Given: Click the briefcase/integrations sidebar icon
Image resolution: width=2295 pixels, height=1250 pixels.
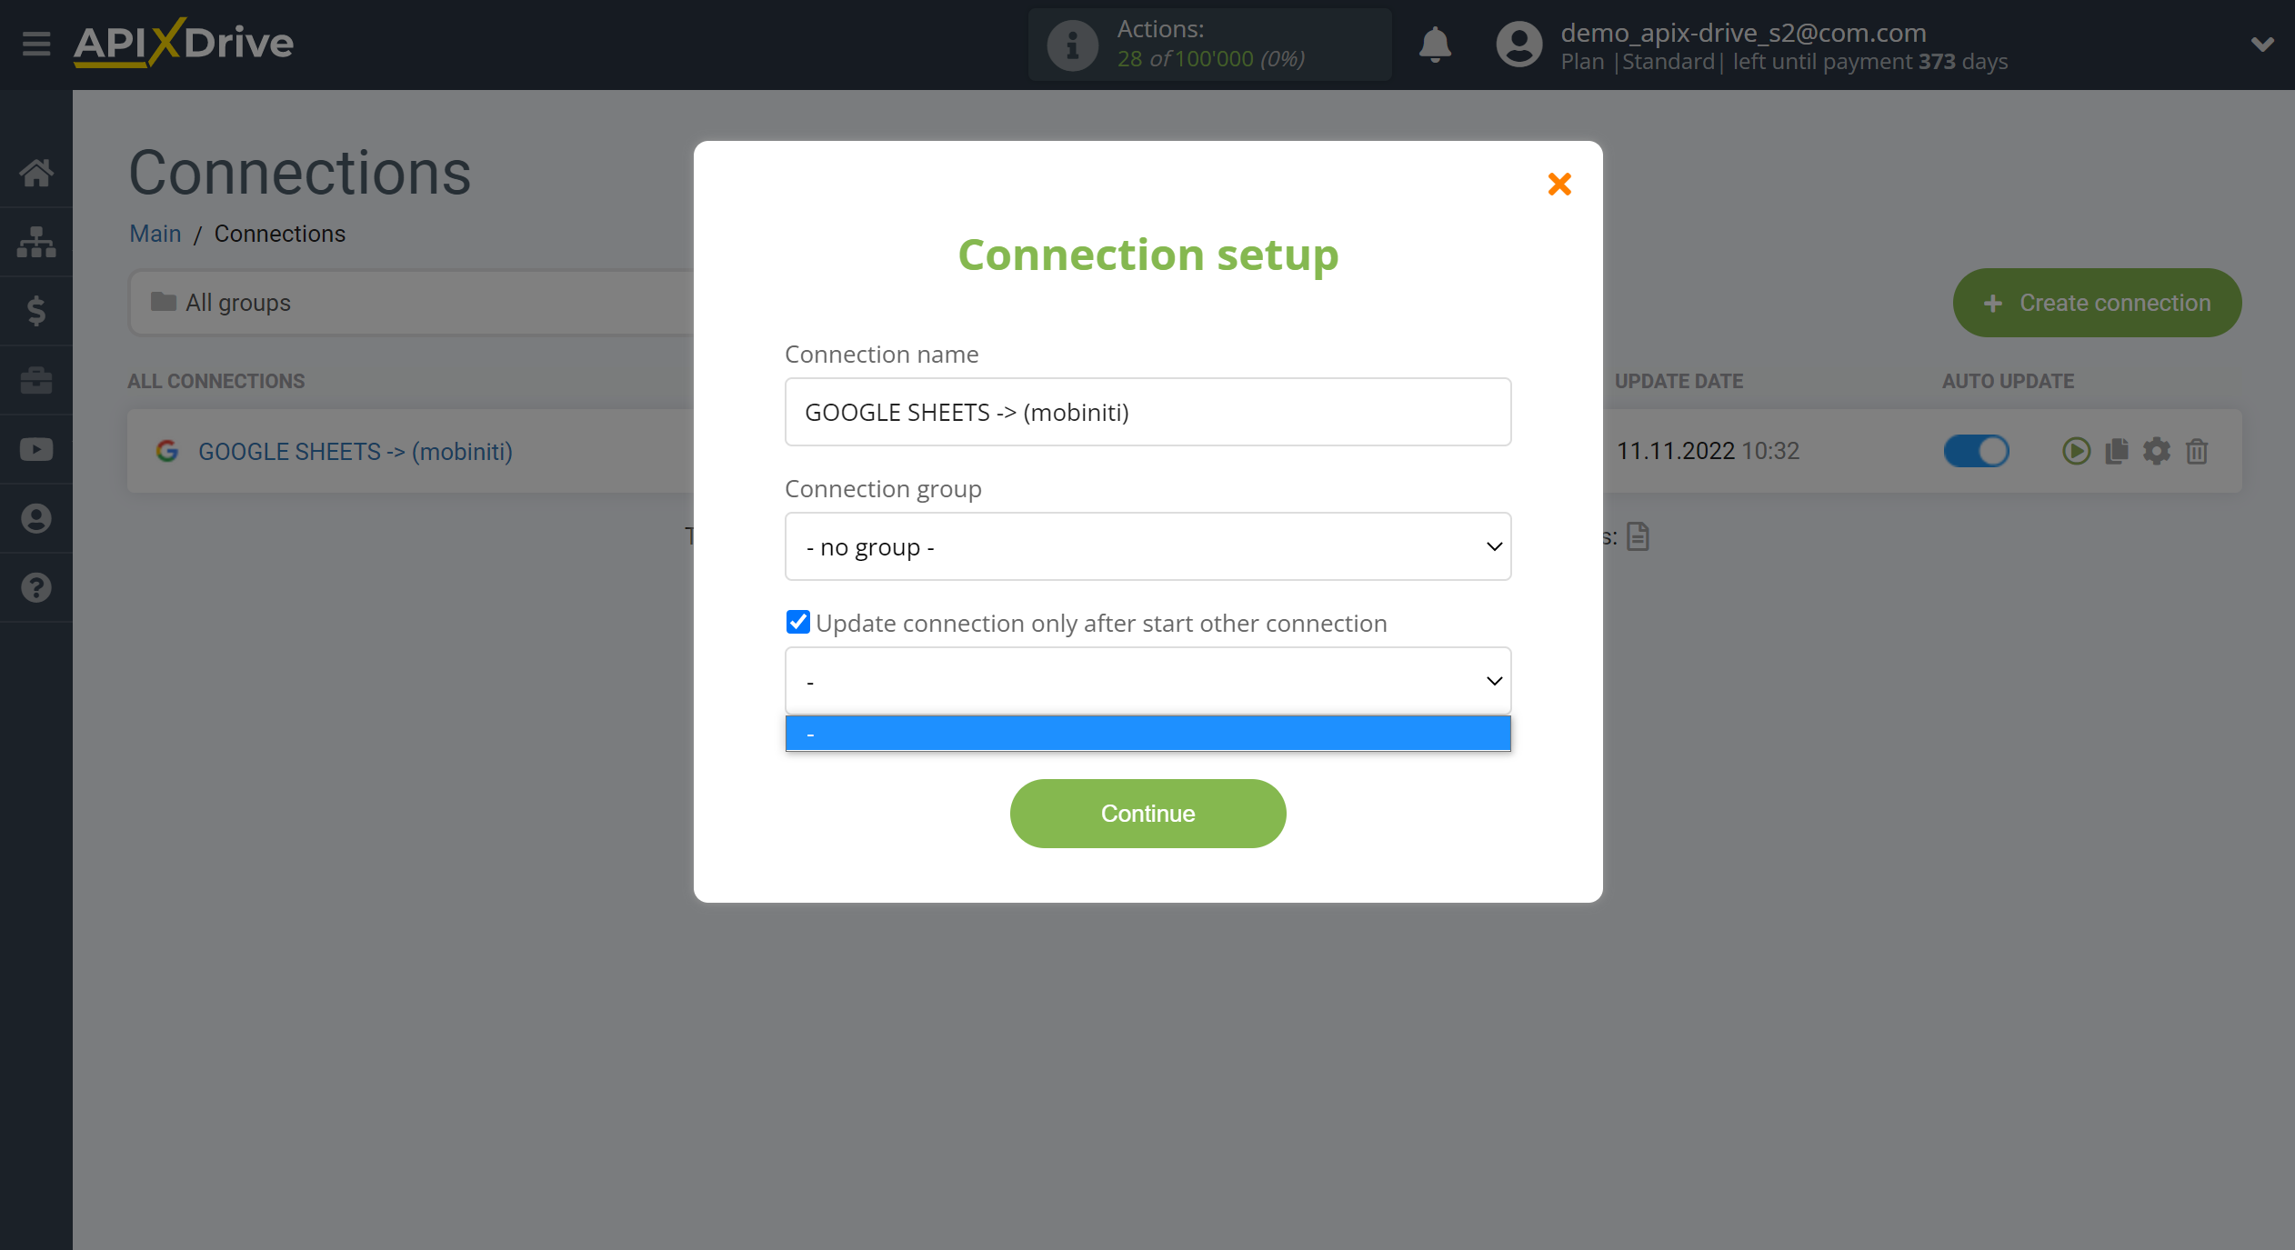Looking at the screenshot, I should pos(37,380).
